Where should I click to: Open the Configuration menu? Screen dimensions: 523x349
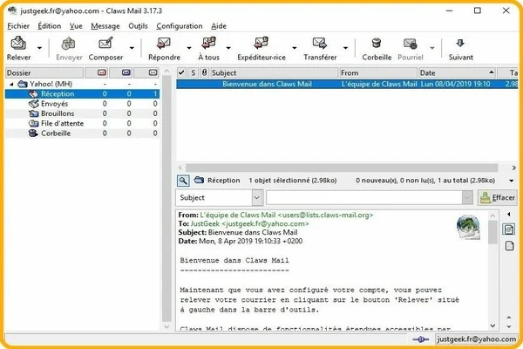pyautogui.click(x=180, y=26)
